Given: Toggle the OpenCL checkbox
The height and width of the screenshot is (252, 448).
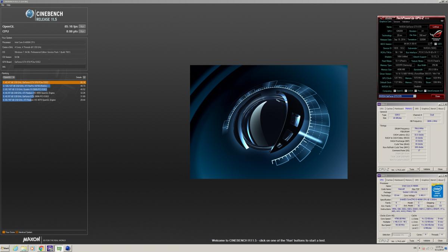Looking at the screenshot, I should (395, 91).
